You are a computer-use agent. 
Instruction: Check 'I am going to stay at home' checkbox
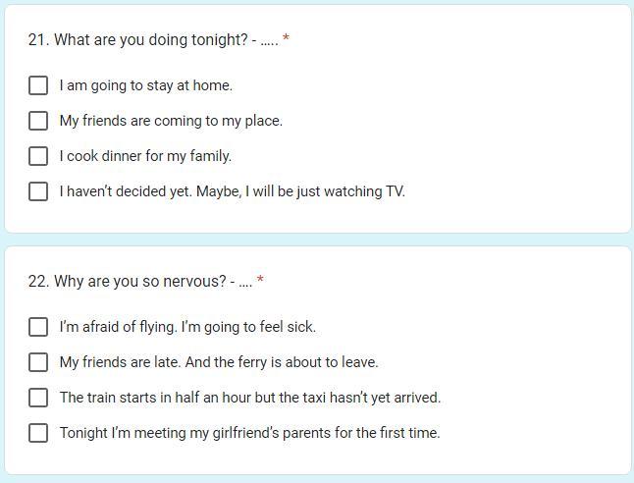point(38,85)
